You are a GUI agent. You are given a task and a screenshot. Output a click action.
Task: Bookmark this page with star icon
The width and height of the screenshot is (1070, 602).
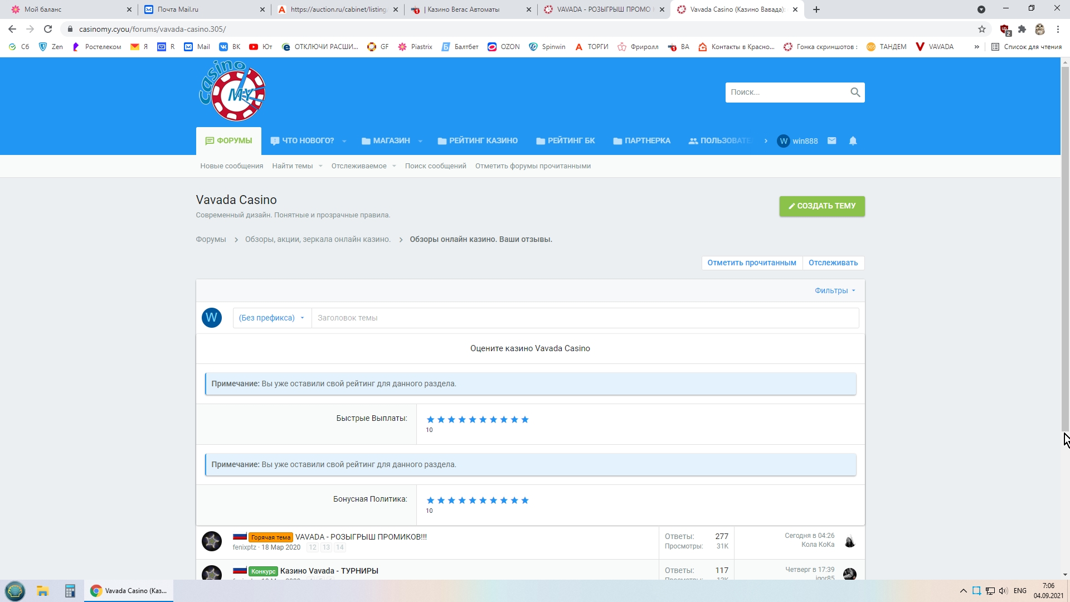coord(981,29)
